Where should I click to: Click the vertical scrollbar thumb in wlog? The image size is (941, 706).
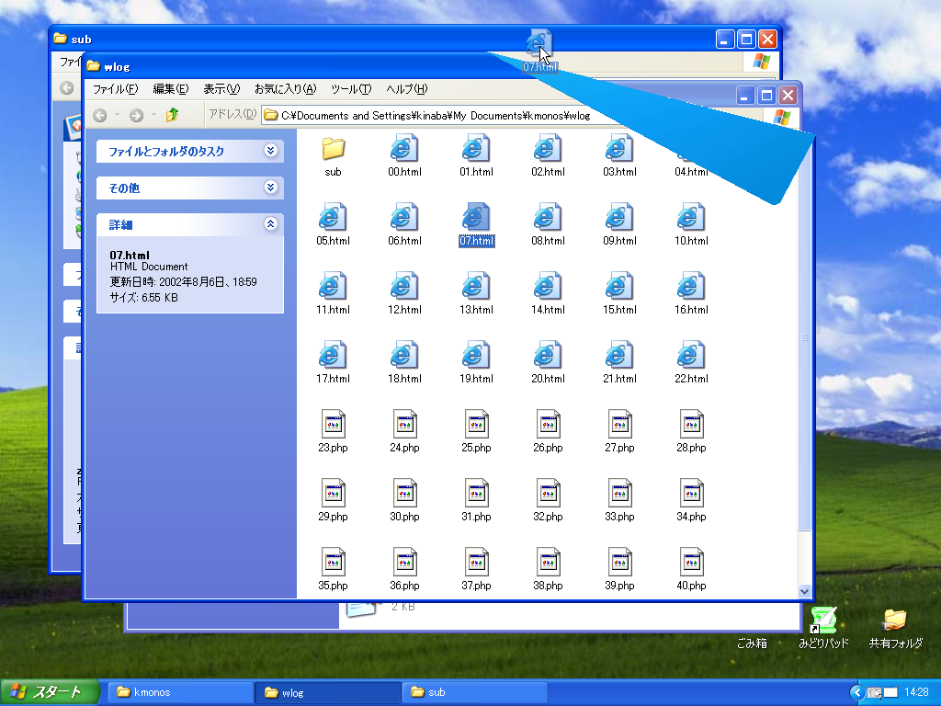click(x=805, y=337)
